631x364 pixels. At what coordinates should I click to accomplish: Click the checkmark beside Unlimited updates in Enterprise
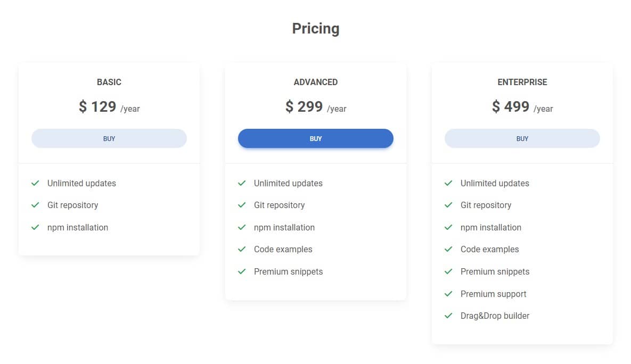tap(448, 183)
